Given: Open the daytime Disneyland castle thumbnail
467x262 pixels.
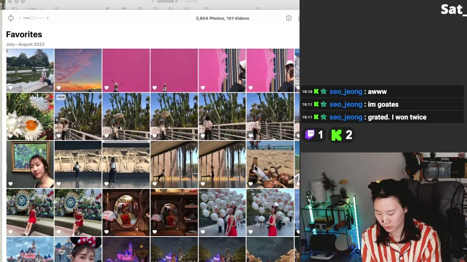Looking at the screenshot, I should [30, 250].
